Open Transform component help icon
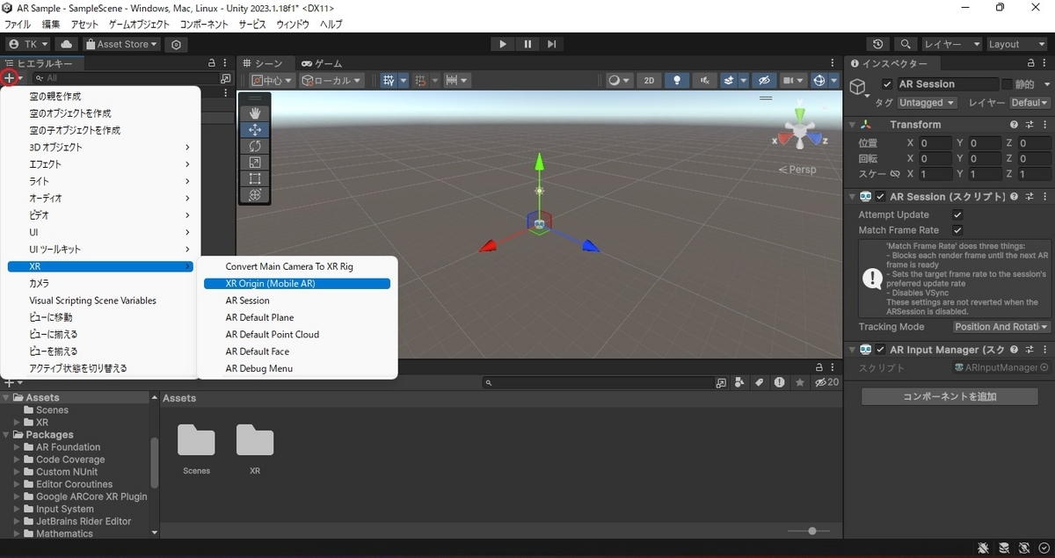 (x=1014, y=125)
